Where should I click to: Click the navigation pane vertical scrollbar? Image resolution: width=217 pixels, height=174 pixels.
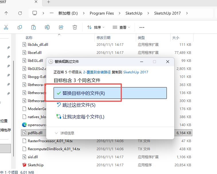coord(13,109)
